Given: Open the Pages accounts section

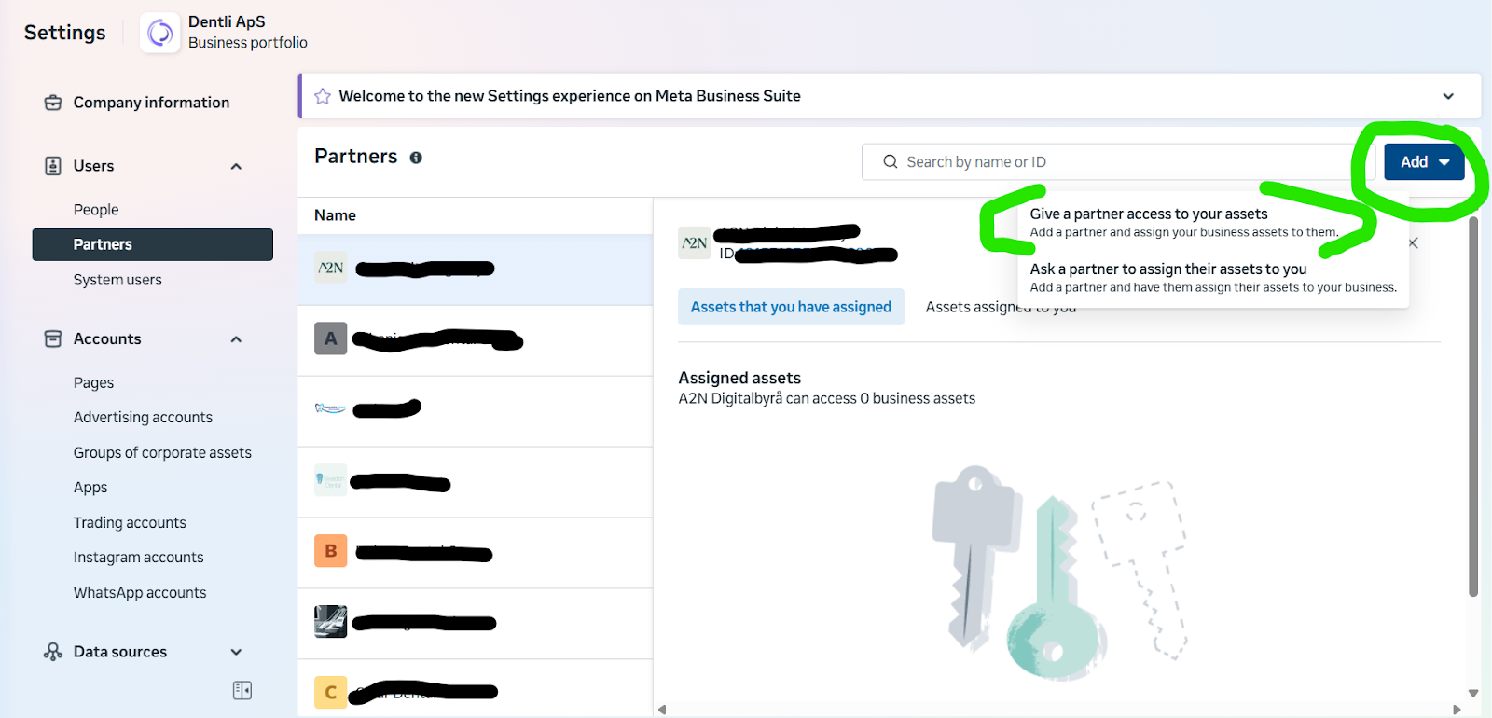Looking at the screenshot, I should click(93, 382).
